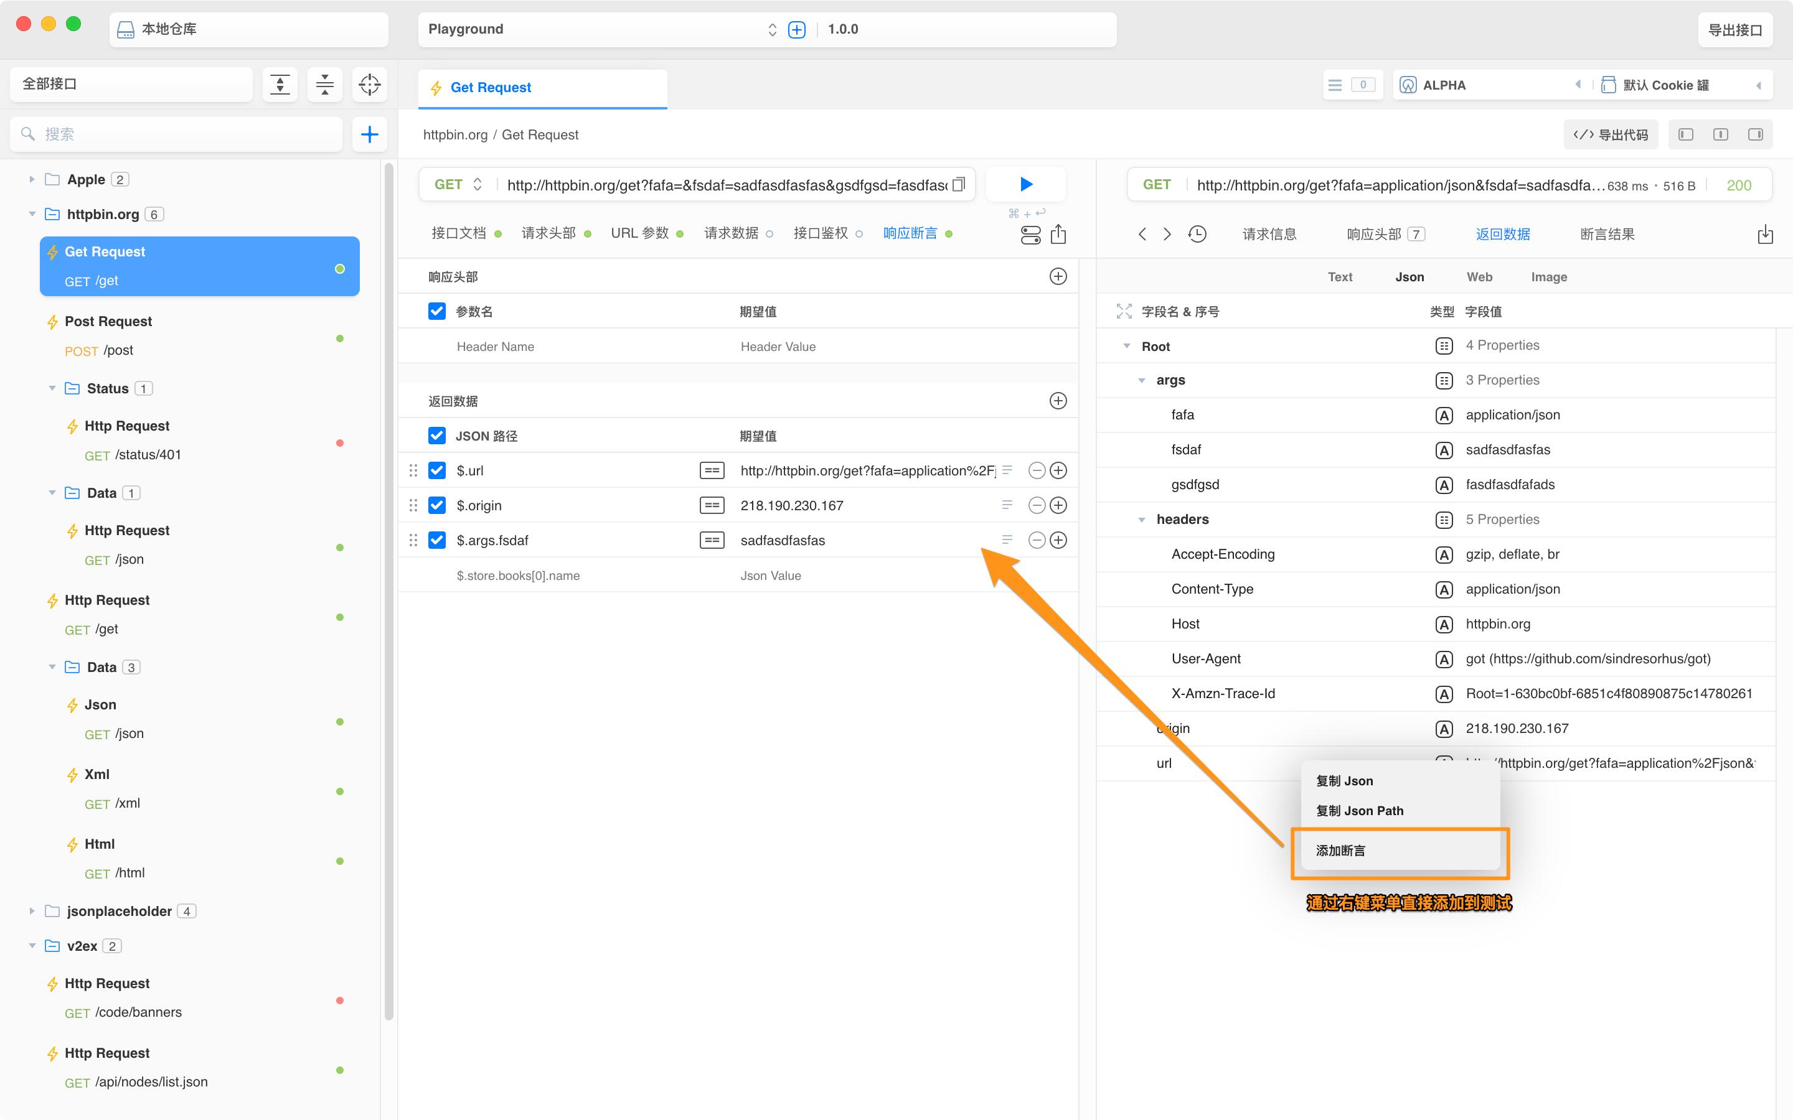
Task: Collapse the httpbin.org folder
Action: [x=32, y=214]
